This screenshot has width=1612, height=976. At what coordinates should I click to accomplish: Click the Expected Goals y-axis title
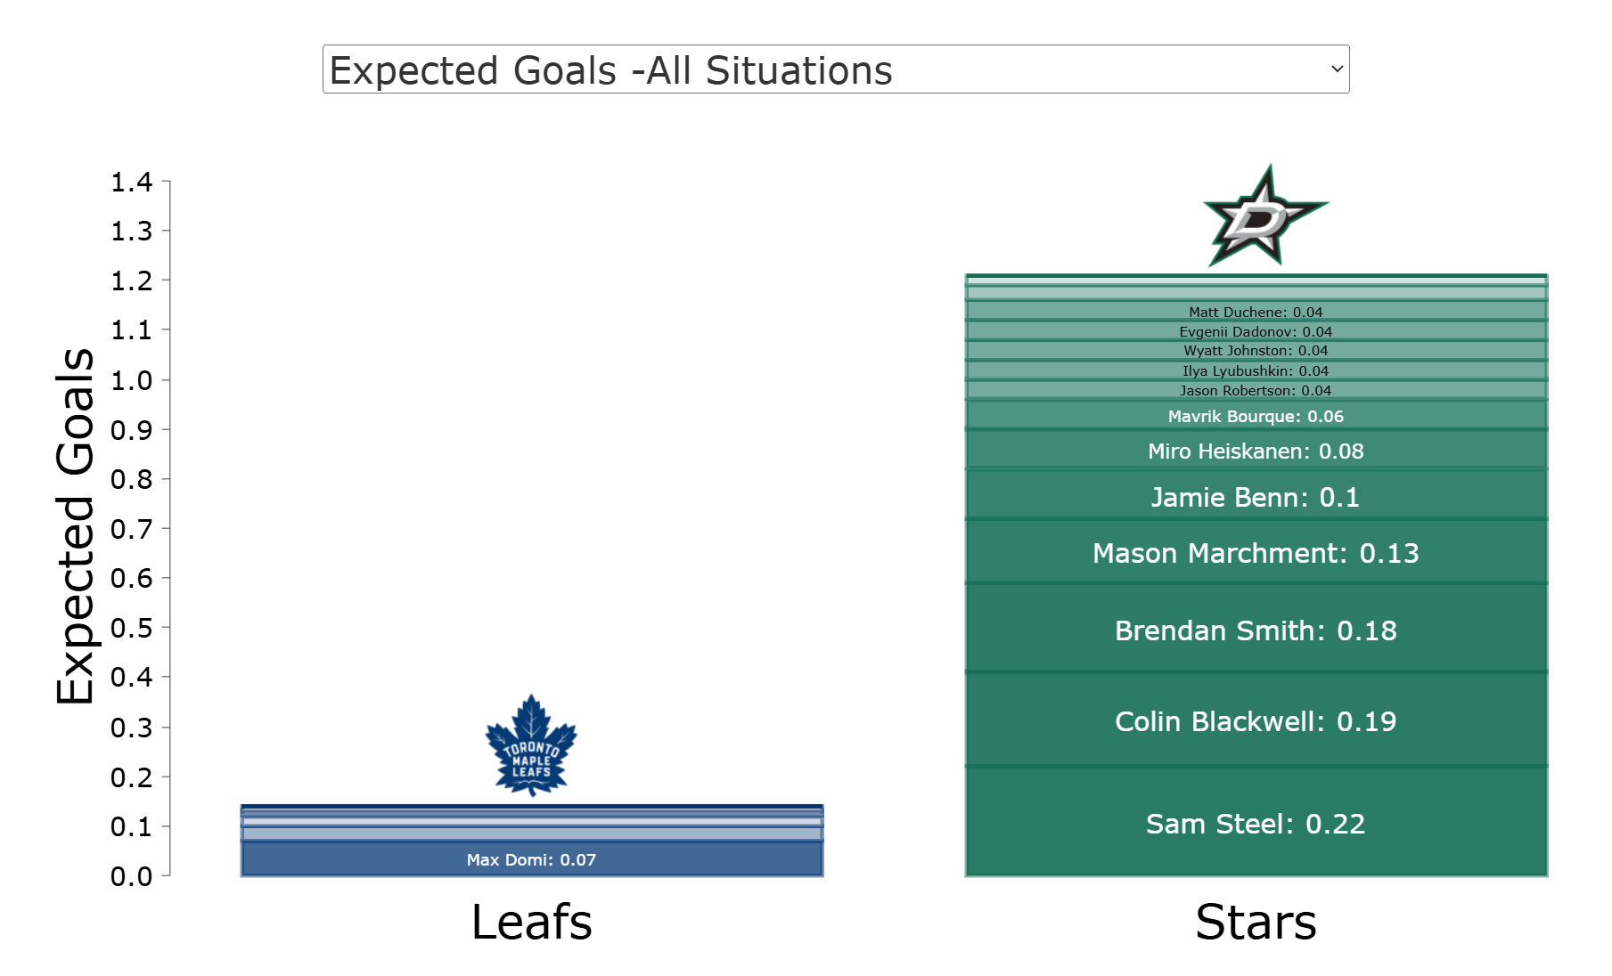click(74, 525)
